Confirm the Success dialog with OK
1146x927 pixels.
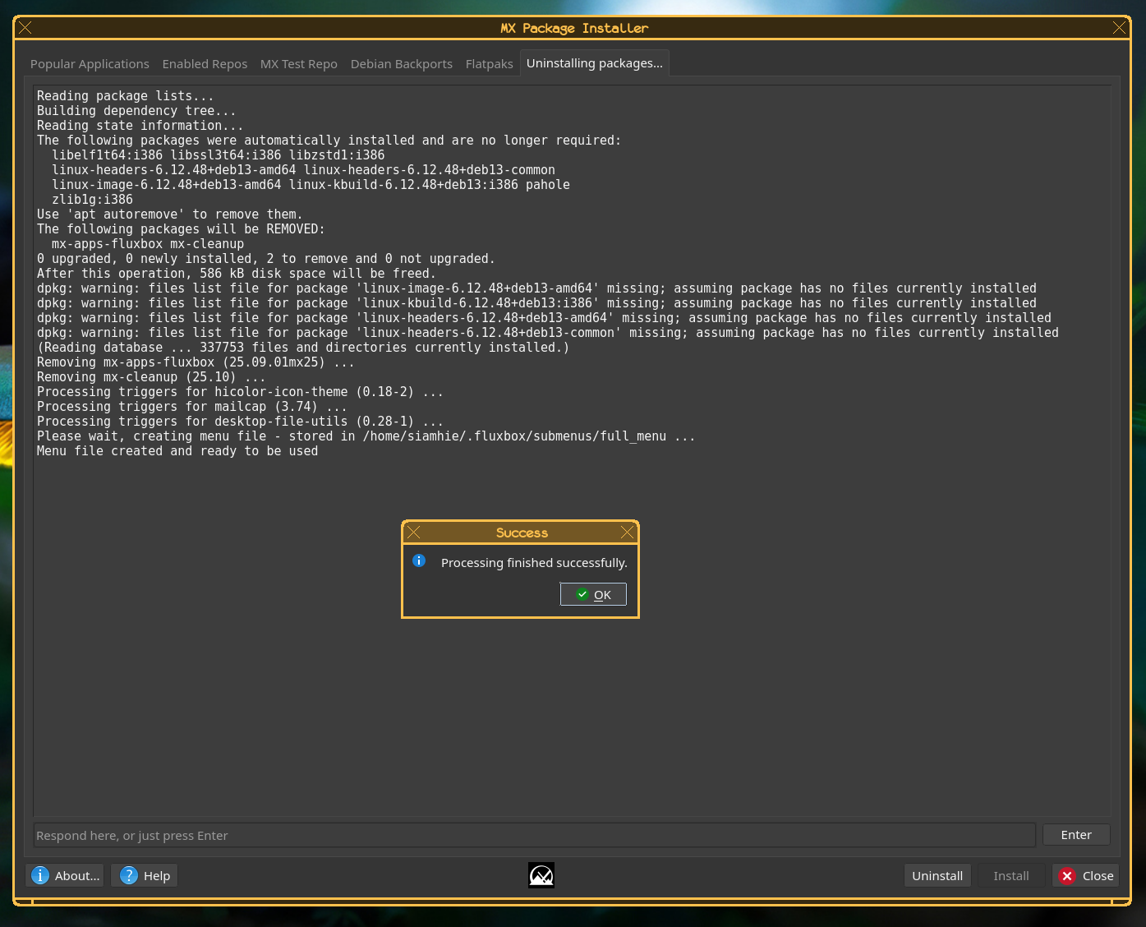593,594
